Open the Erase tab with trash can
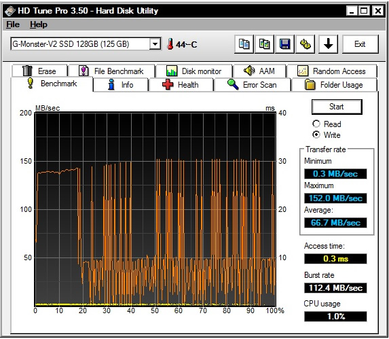 [39, 71]
